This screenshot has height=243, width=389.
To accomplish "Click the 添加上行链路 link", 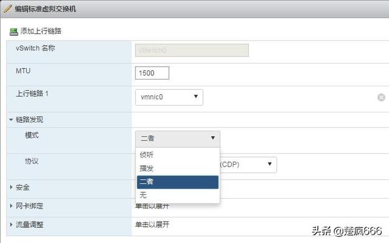I will tap(41, 31).
